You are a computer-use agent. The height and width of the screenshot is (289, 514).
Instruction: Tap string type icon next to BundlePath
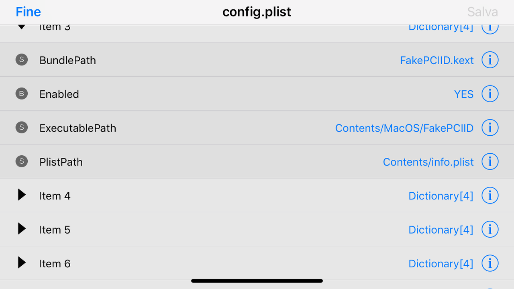pos(22,60)
